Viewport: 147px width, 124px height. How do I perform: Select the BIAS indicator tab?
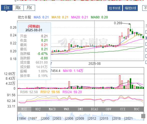94,109
